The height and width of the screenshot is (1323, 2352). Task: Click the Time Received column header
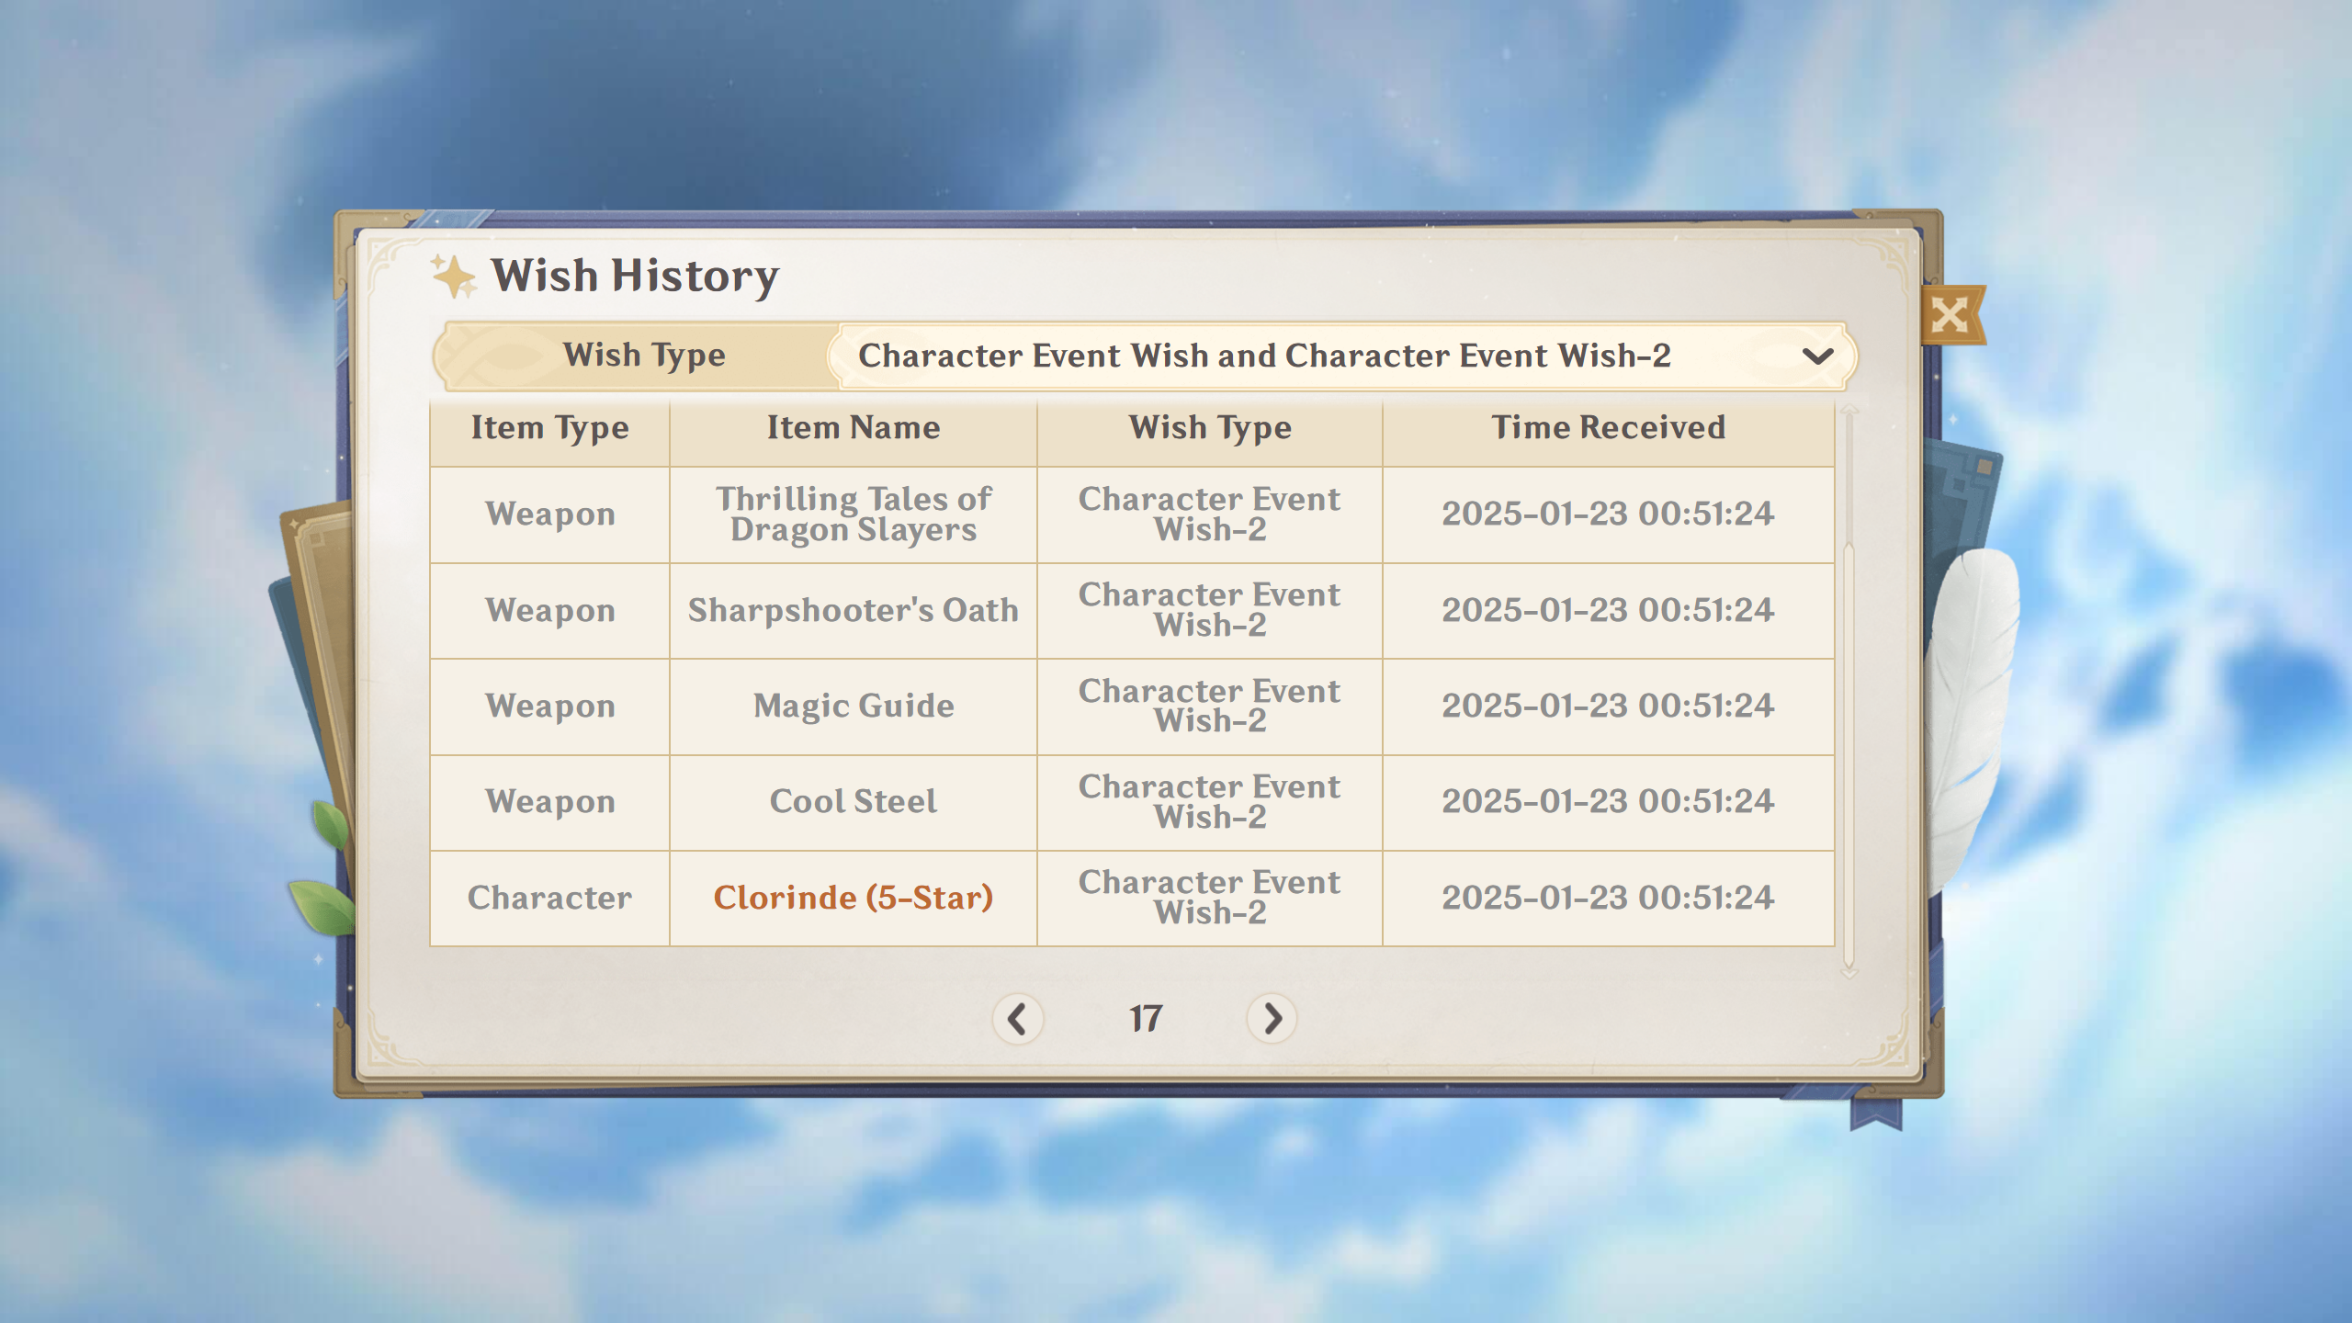1608,427
